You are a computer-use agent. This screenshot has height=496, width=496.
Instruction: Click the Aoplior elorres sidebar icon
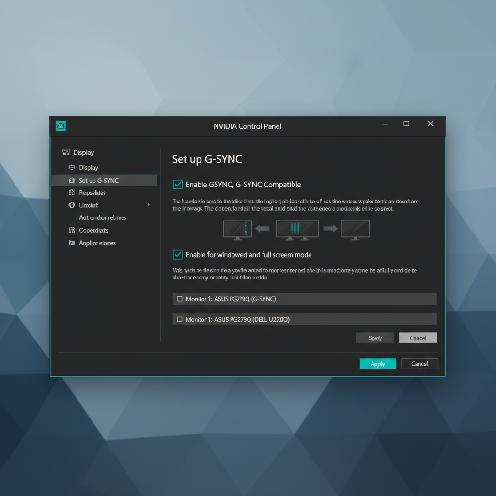coord(72,243)
